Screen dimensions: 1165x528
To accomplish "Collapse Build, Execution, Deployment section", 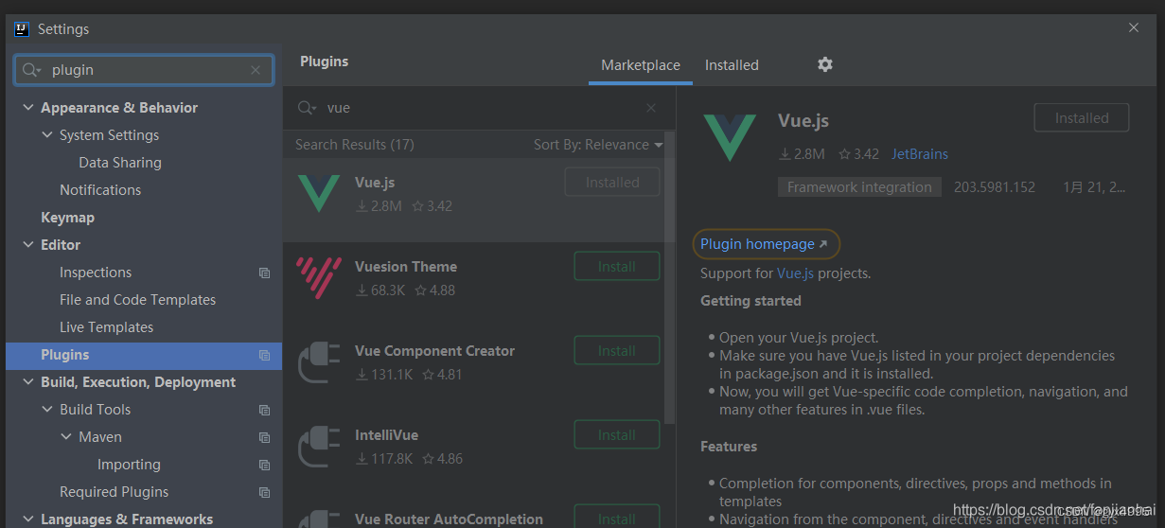I will click(x=27, y=382).
